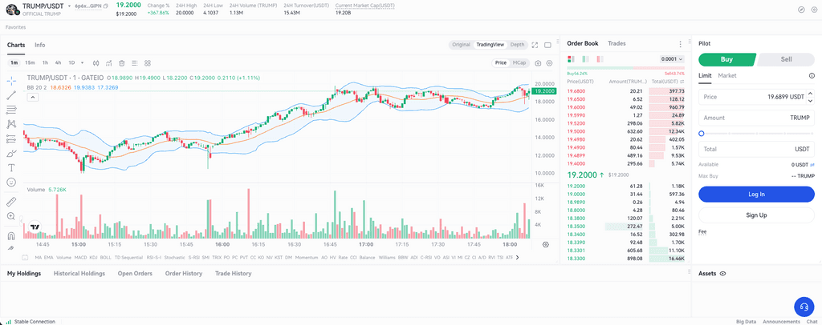Collapse the indicator legend chevron
822x325 pixels.
click(x=33, y=97)
